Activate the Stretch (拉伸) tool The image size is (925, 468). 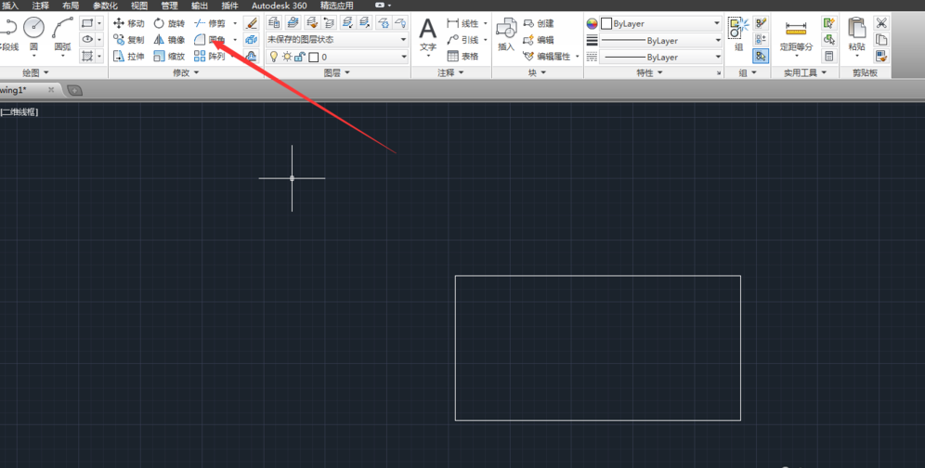coord(128,57)
